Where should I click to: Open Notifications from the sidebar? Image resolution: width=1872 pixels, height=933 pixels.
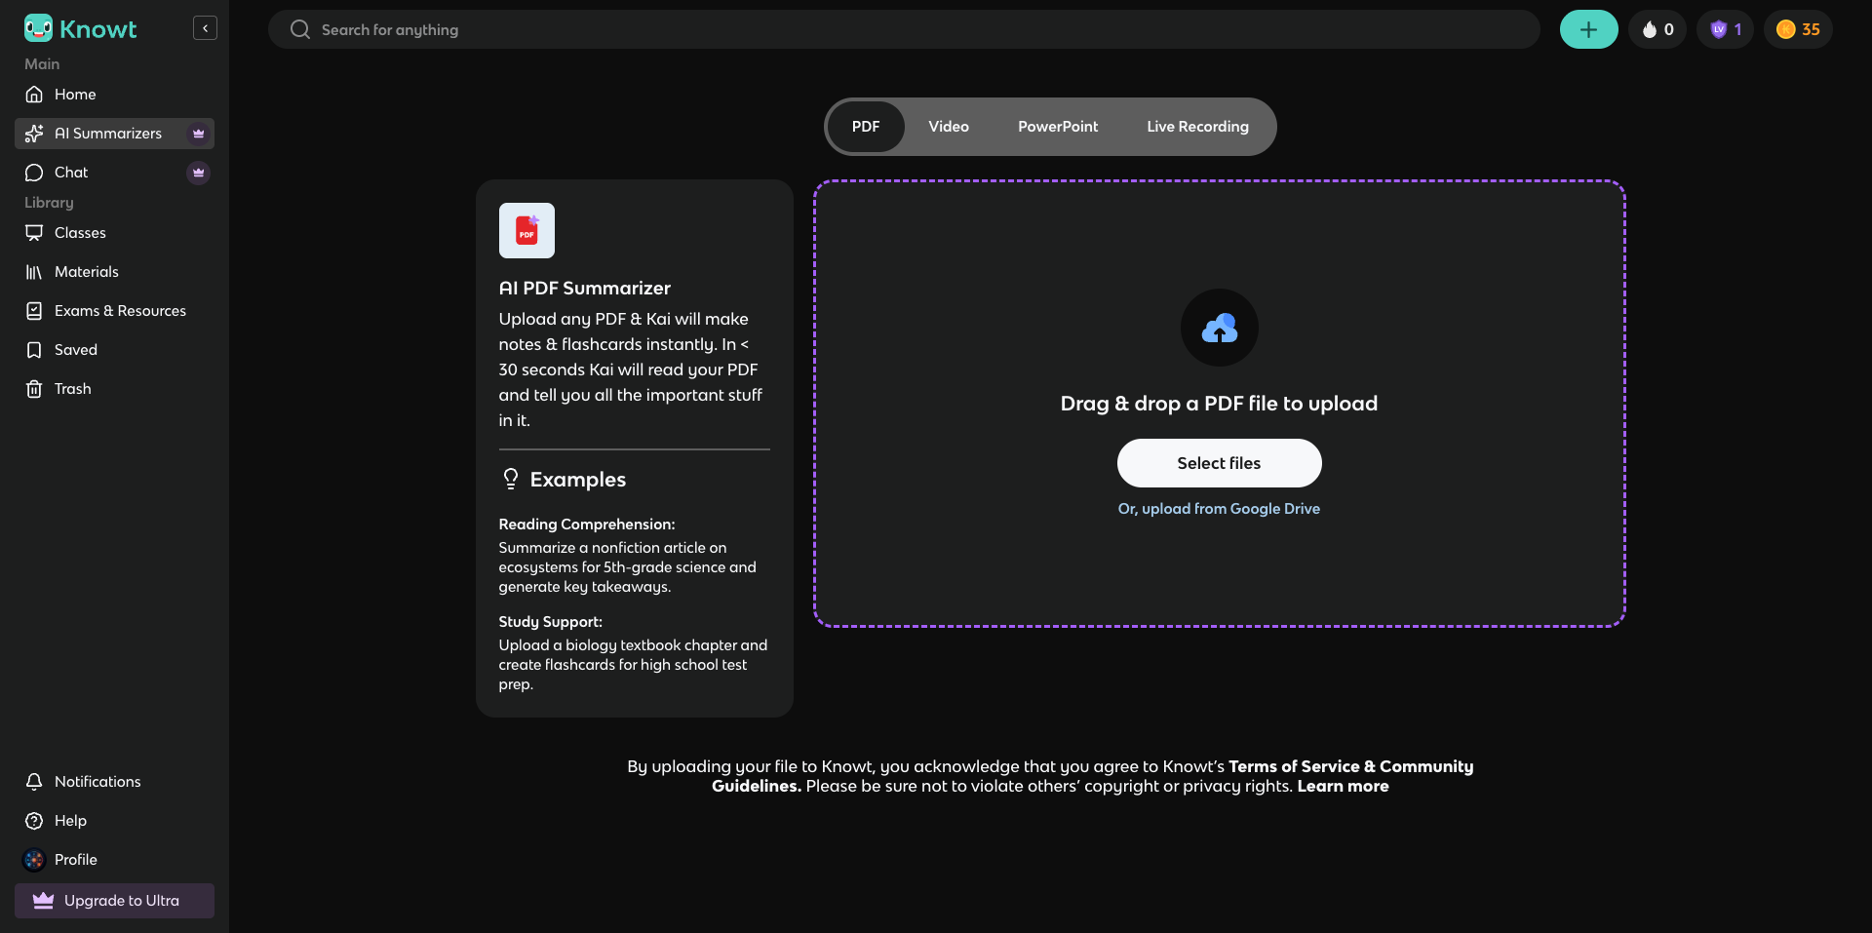point(97,782)
